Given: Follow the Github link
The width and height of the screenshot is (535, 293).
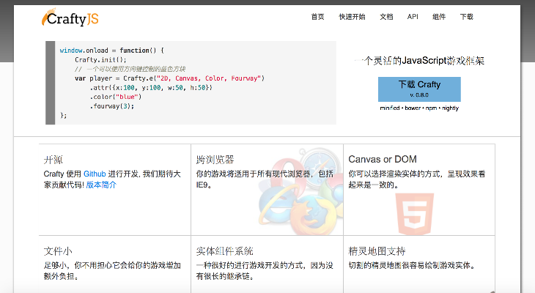Looking at the screenshot, I should coord(95,174).
